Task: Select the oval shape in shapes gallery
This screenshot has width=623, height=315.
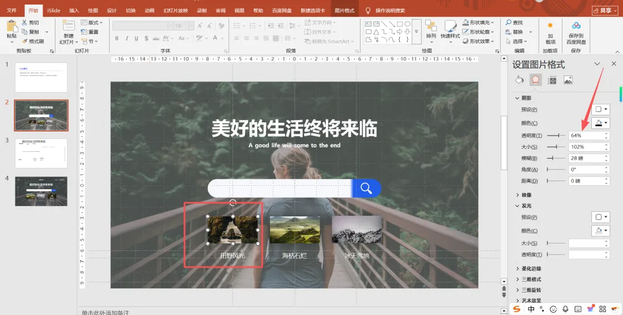Action: (x=407, y=24)
